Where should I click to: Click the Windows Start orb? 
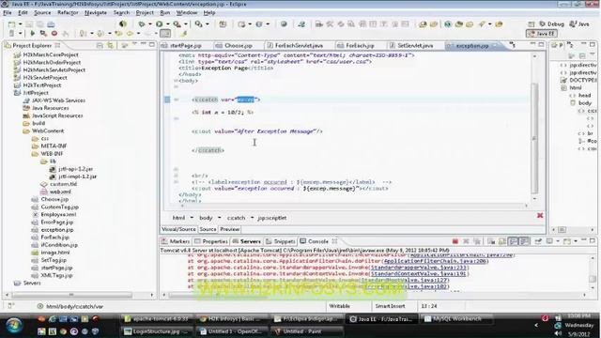14,326
